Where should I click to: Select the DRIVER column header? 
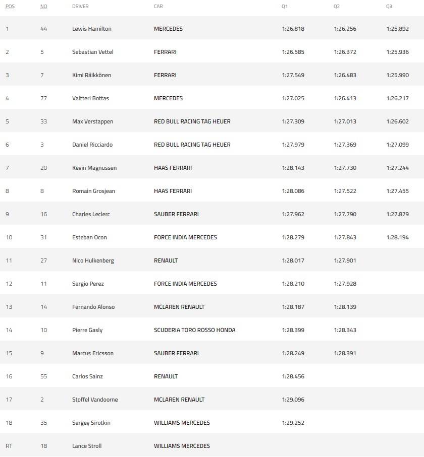click(x=80, y=7)
